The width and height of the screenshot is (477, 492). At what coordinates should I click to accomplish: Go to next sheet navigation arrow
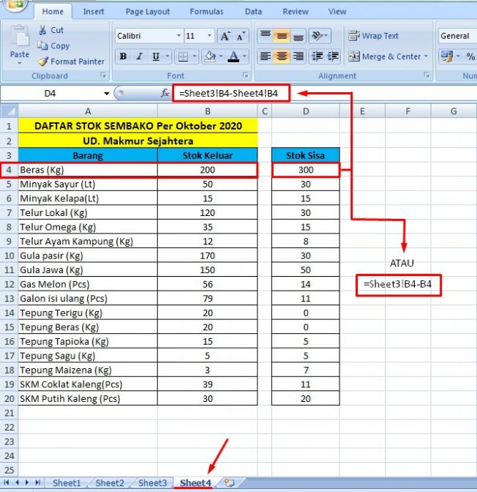[27, 482]
